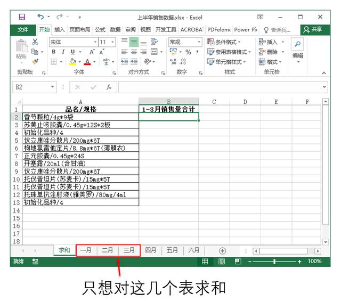
Task: Switch to 页面布局 ribbon tab
Action: click(x=79, y=30)
